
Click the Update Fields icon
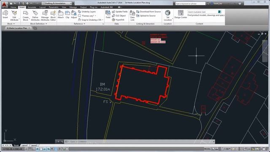[x=113, y=11]
